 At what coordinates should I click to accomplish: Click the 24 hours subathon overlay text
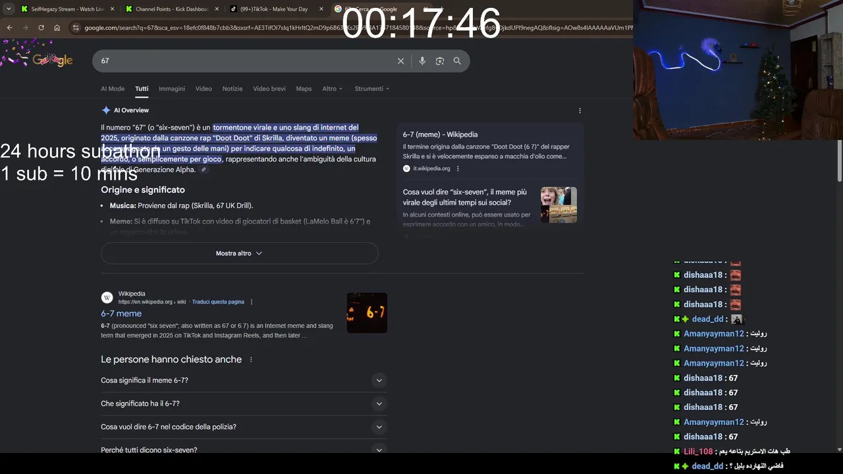(x=80, y=151)
